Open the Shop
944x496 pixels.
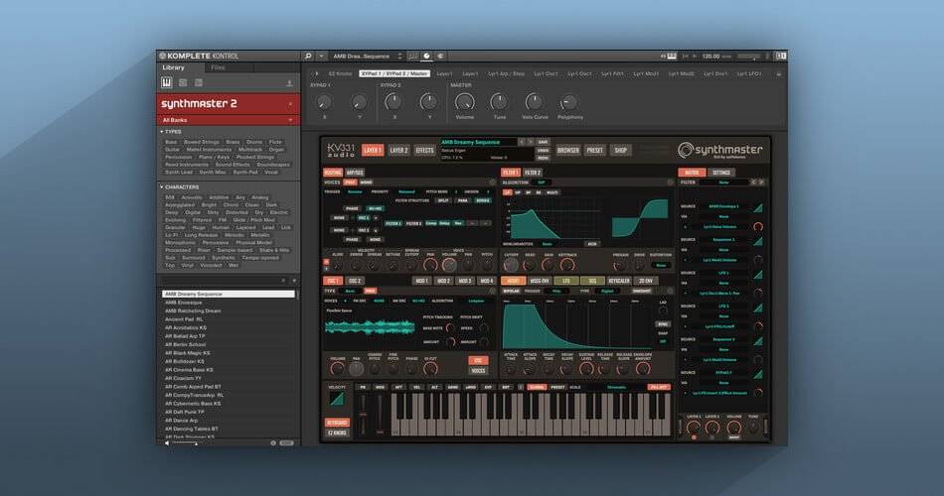pyautogui.click(x=621, y=151)
